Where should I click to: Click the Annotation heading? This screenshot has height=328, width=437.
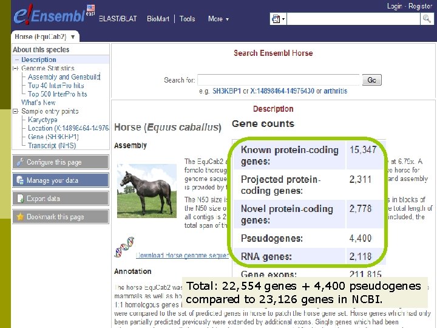[133, 272]
